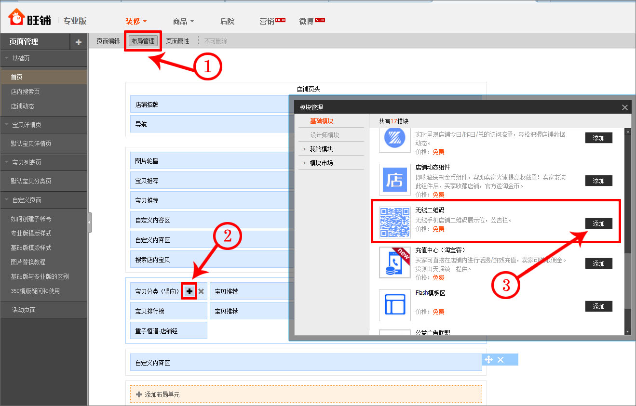Open the 装修 dropdown menu

click(136, 21)
